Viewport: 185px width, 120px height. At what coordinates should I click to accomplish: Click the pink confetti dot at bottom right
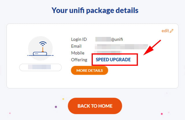pyautogui.click(x=162, y=114)
